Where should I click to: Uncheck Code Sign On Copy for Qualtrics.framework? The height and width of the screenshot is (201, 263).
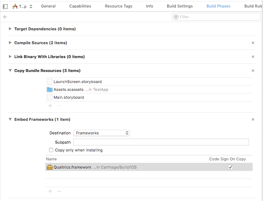pos(230,167)
